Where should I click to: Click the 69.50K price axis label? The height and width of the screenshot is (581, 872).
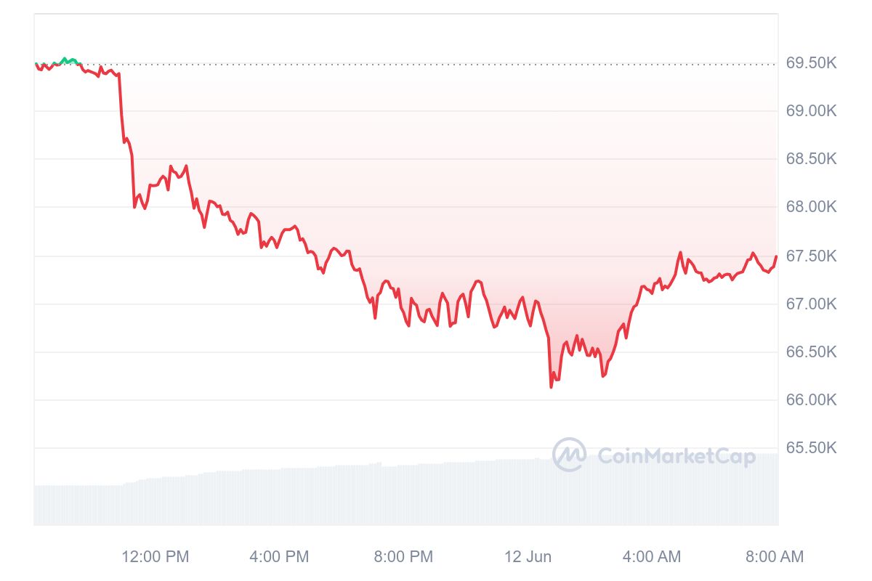pos(811,63)
